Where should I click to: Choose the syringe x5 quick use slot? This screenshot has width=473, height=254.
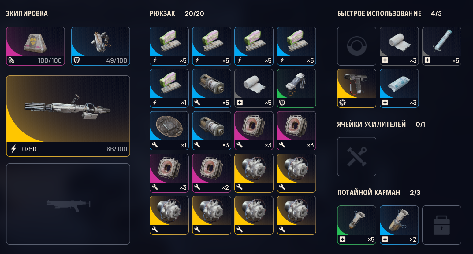pos(441,46)
